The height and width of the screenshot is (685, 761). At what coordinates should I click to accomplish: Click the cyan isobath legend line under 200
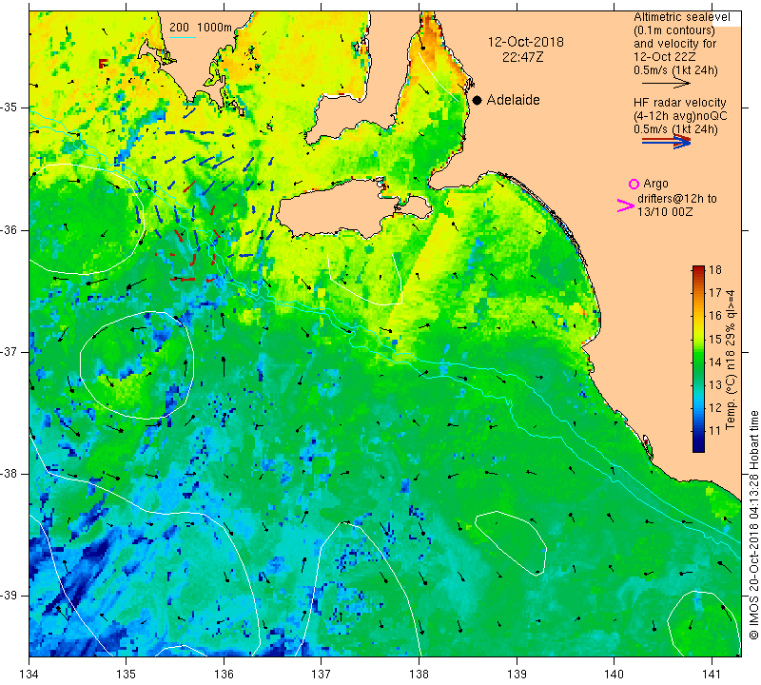[x=183, y=37]
